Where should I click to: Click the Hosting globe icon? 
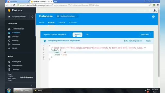pyautogui.click(x=9, y=41)
